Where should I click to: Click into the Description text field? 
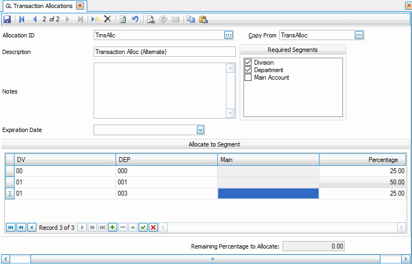(164, 52)
